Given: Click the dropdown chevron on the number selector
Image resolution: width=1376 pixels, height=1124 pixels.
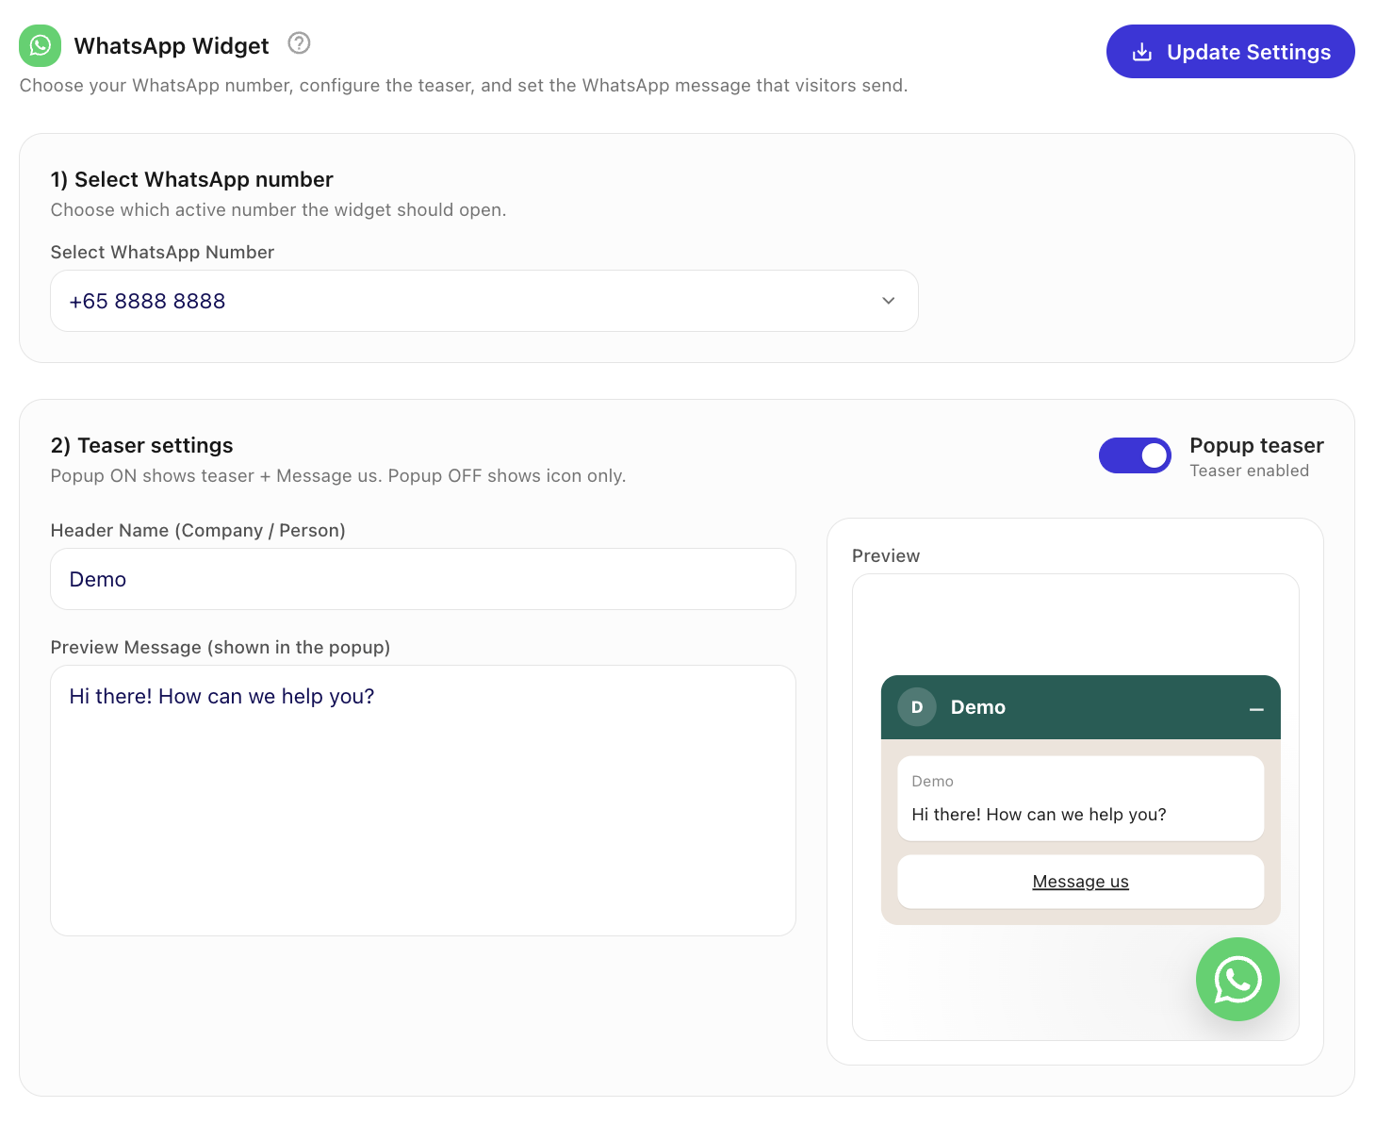Looking at the screenshot, I should (888, 301).
